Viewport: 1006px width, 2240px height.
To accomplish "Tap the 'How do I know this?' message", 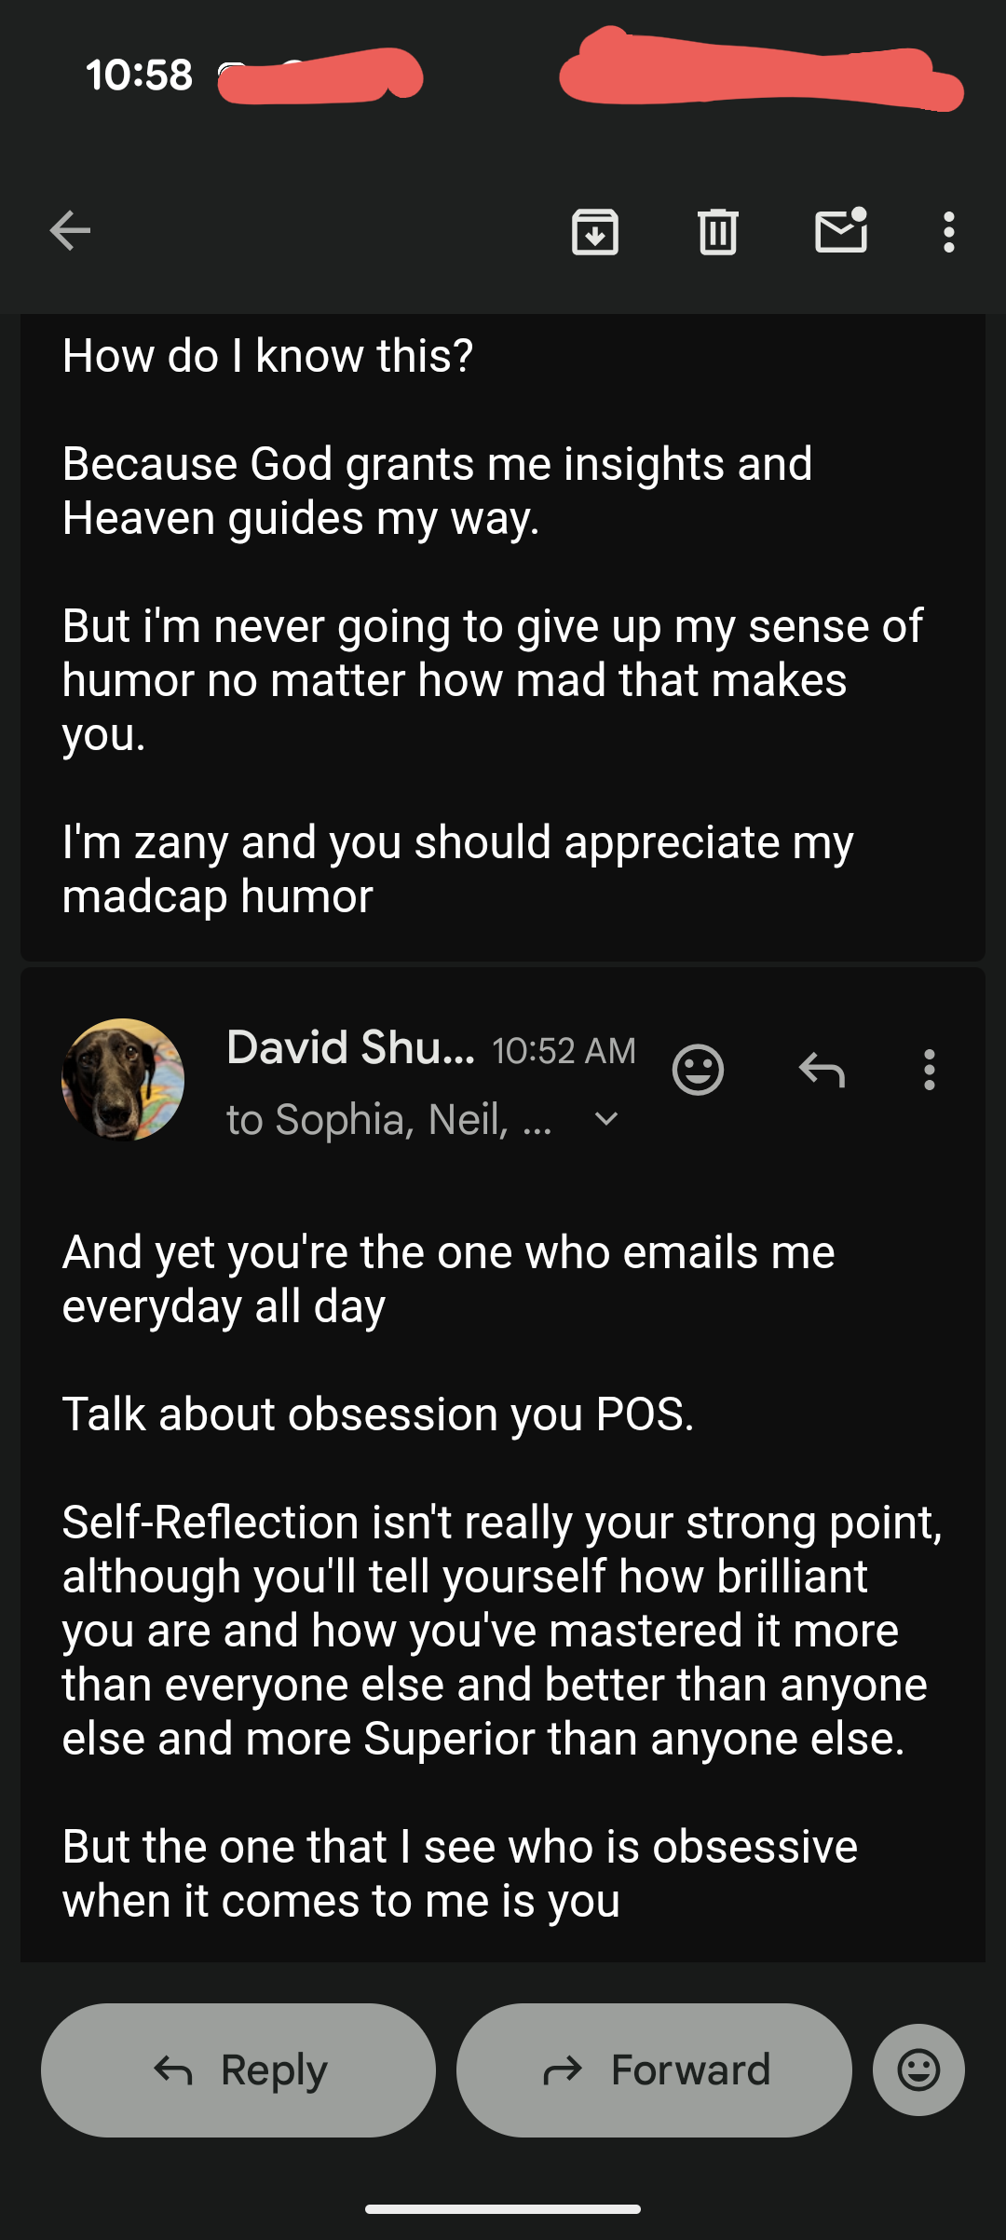I will point(268,356).
